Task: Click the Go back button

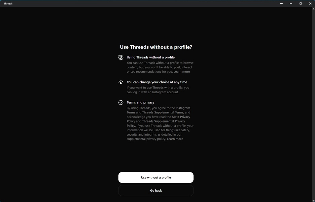Action: pos(156,191)
